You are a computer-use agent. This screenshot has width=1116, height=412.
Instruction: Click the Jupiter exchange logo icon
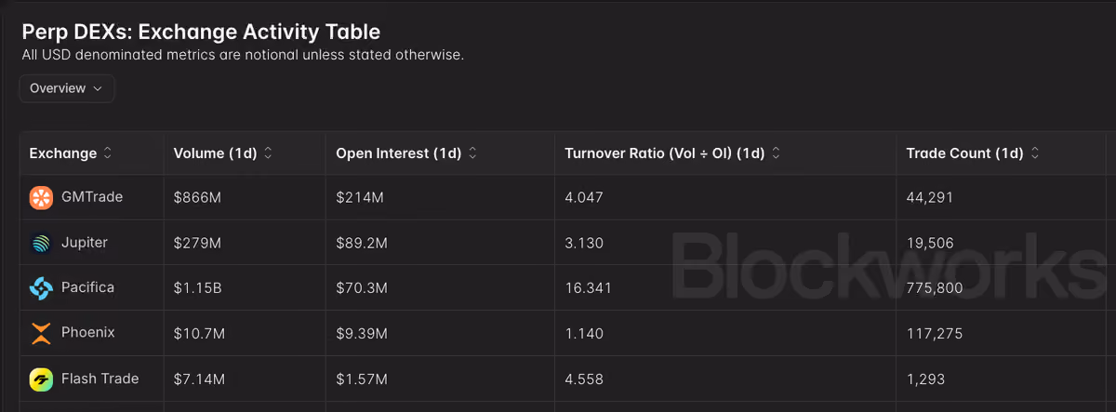coord(41,244)
